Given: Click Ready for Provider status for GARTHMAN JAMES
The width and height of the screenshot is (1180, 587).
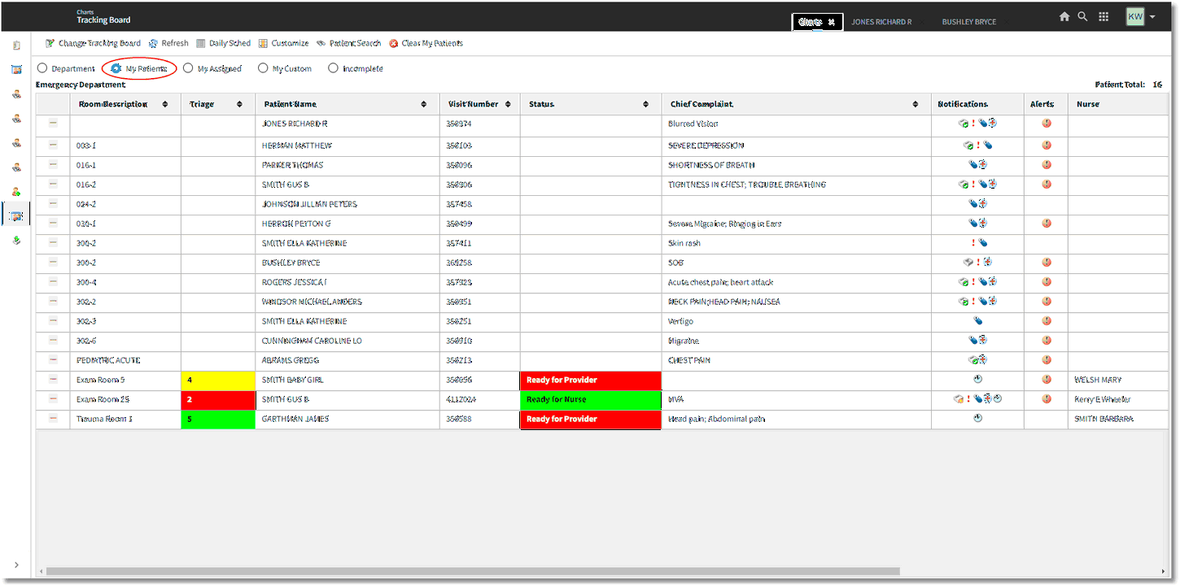Looking at the screenshot, I should (x=590, y=419).
